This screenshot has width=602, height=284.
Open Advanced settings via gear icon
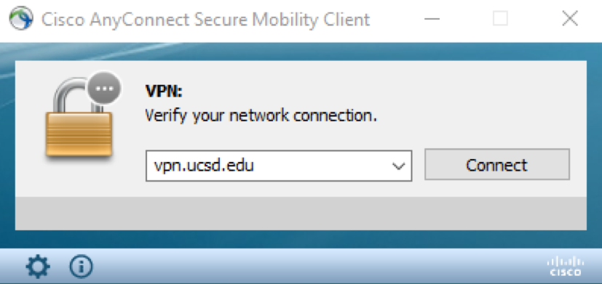pos(37,267)
